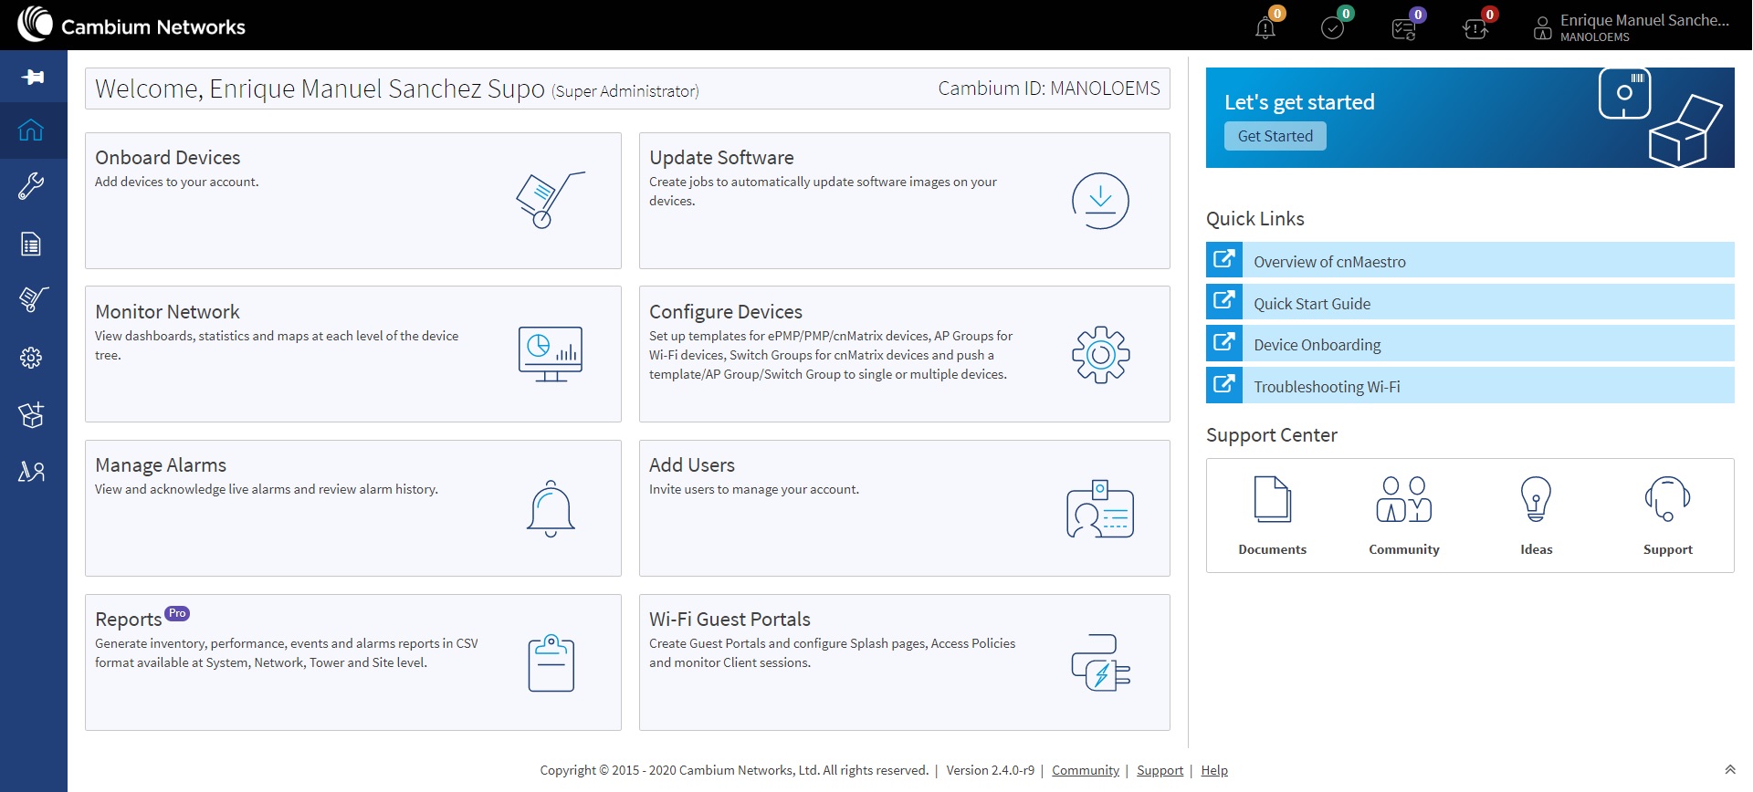Screen dimensions: 1753x792
Task: Click the Version 2.4.0-r9 footer text
Action: [x=991, y=770]
